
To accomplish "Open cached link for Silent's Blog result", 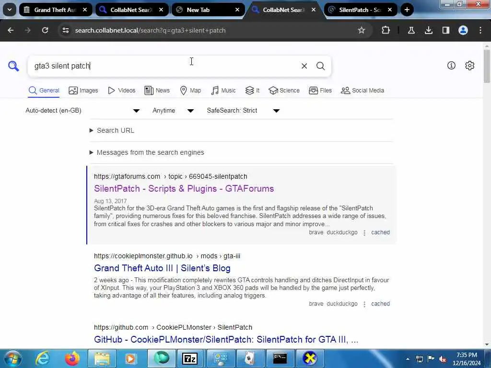I will tap(380, 304).
